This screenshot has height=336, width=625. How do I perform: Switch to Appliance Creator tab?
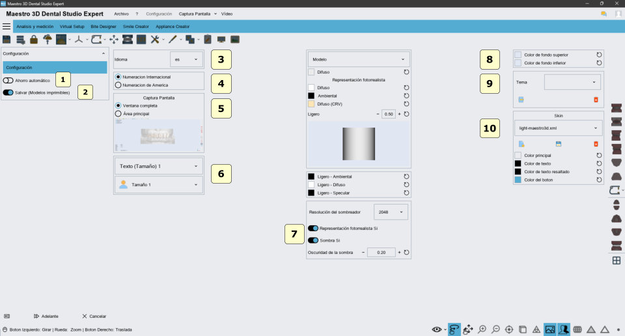pos(172,26)
